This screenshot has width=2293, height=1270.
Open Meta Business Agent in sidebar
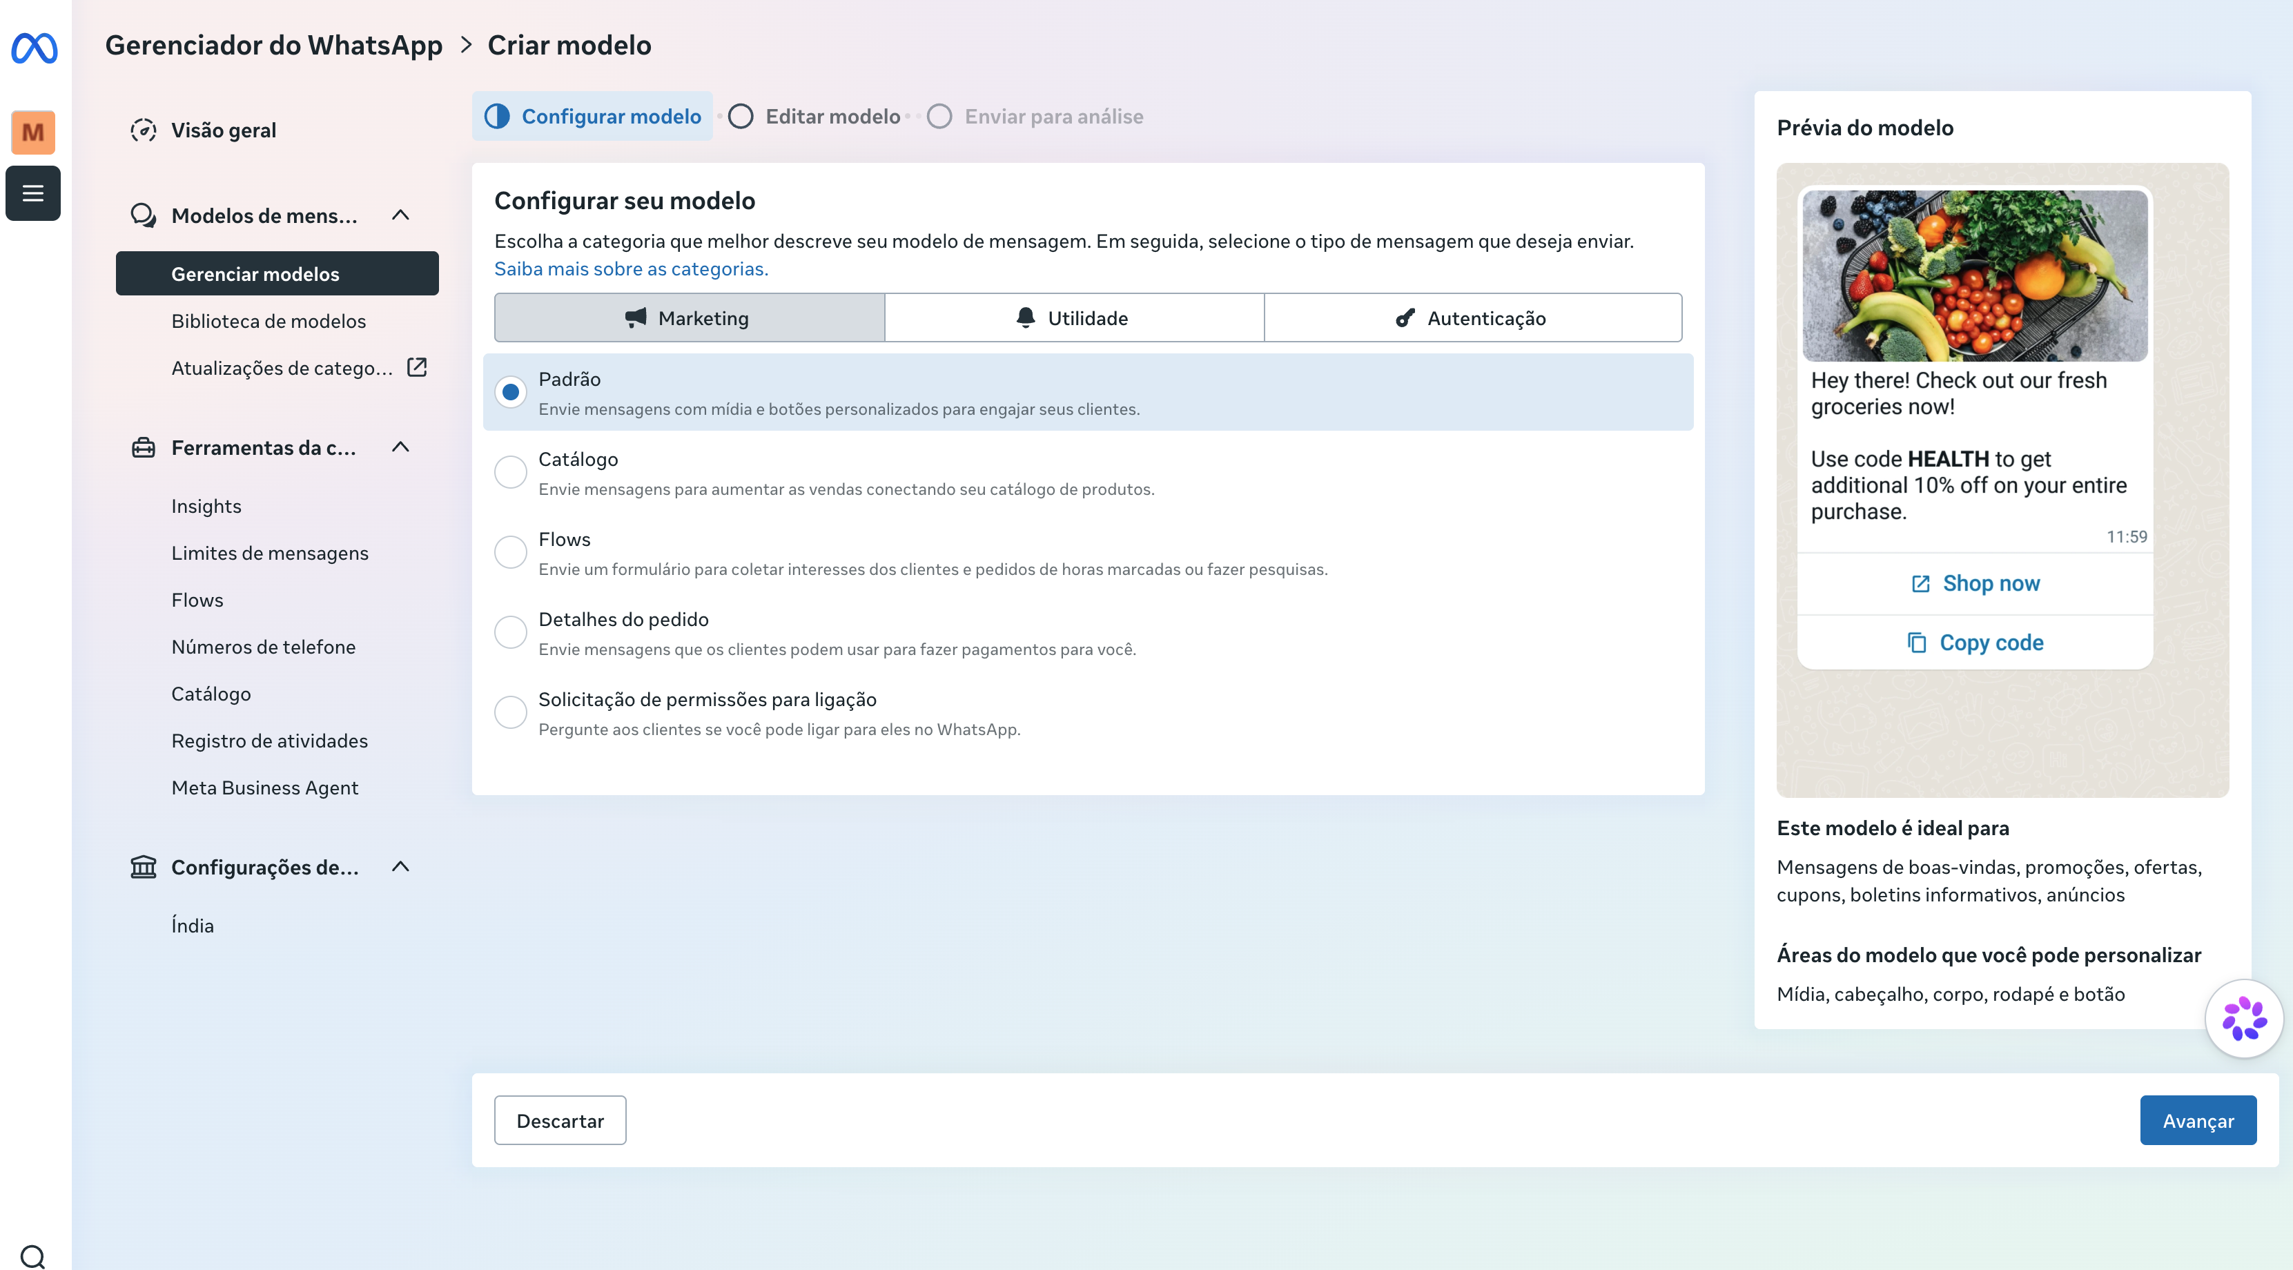(265, 788)
